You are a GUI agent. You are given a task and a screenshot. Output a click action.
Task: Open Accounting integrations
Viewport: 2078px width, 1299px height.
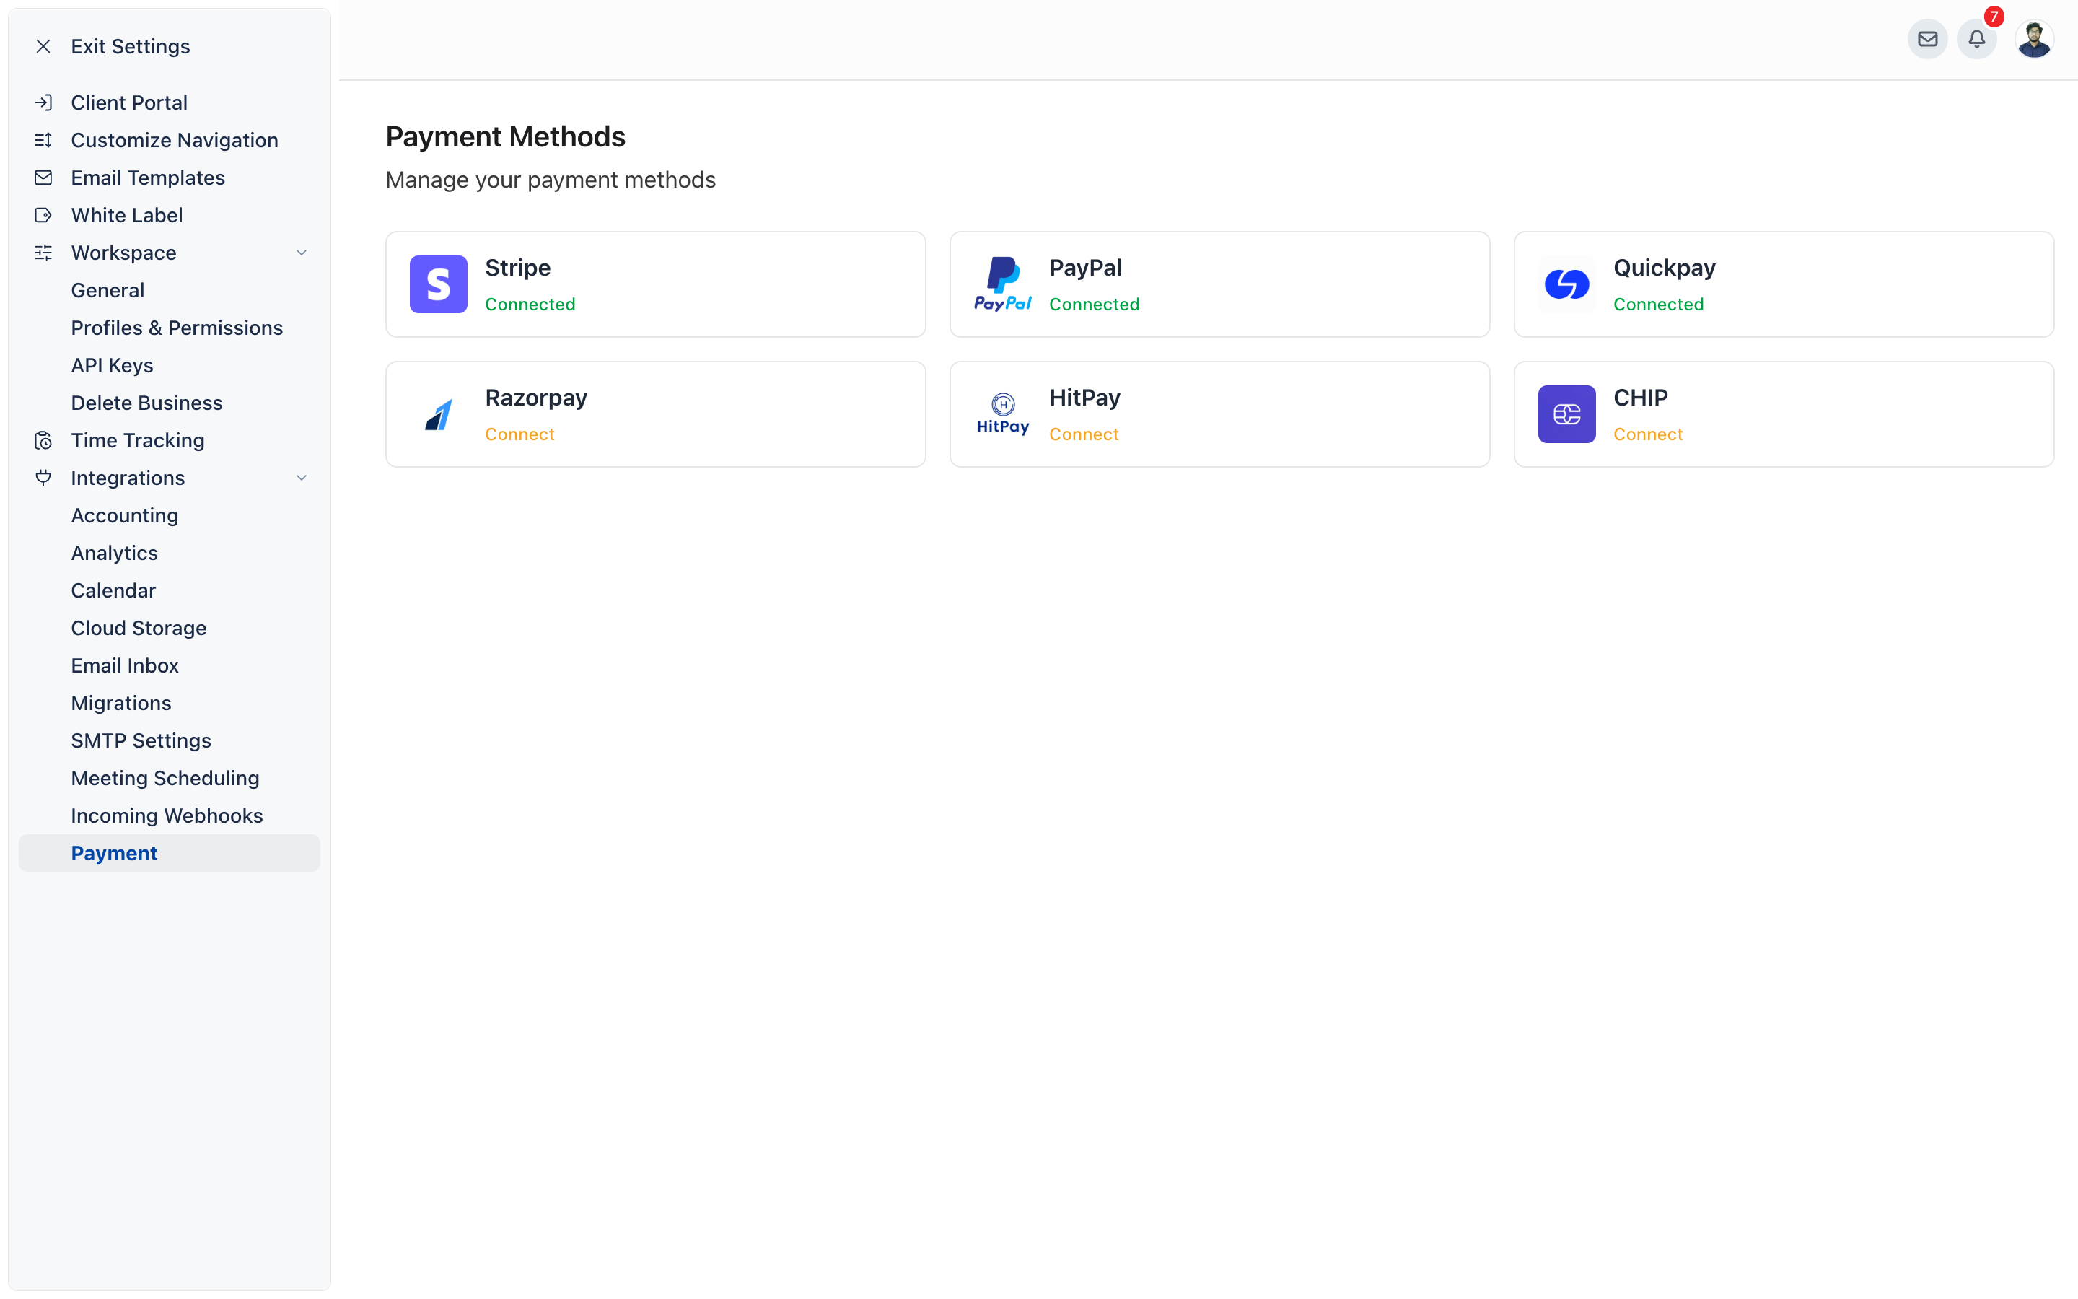[x=125, y=515]
